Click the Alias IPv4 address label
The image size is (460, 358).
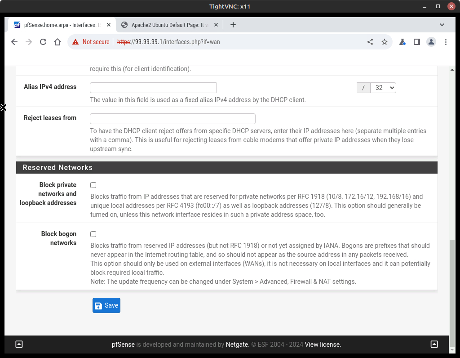click(50, 87)
